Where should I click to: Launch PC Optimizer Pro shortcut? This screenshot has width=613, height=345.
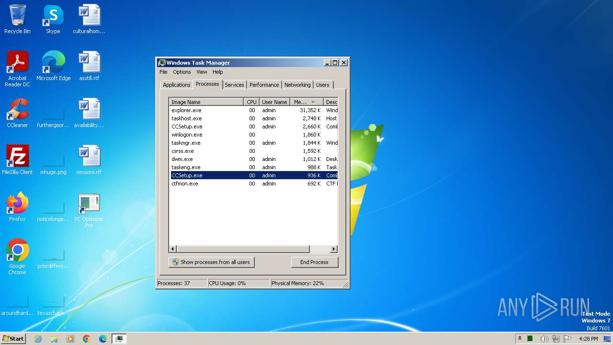89,210
